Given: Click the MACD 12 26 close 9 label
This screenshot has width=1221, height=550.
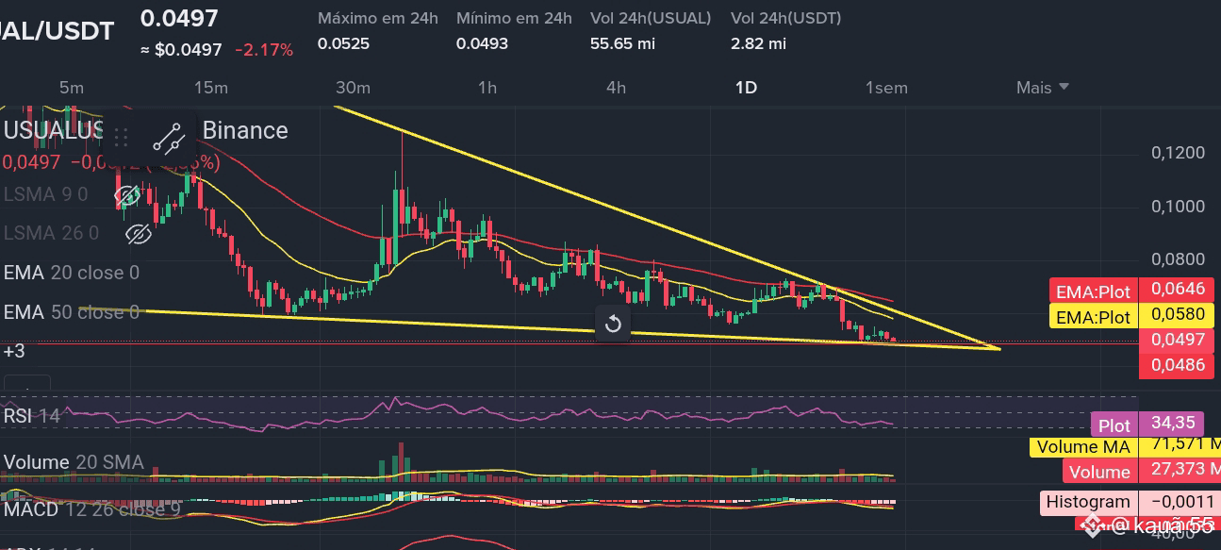Looking at the screenshot, I should click(91, 509).
